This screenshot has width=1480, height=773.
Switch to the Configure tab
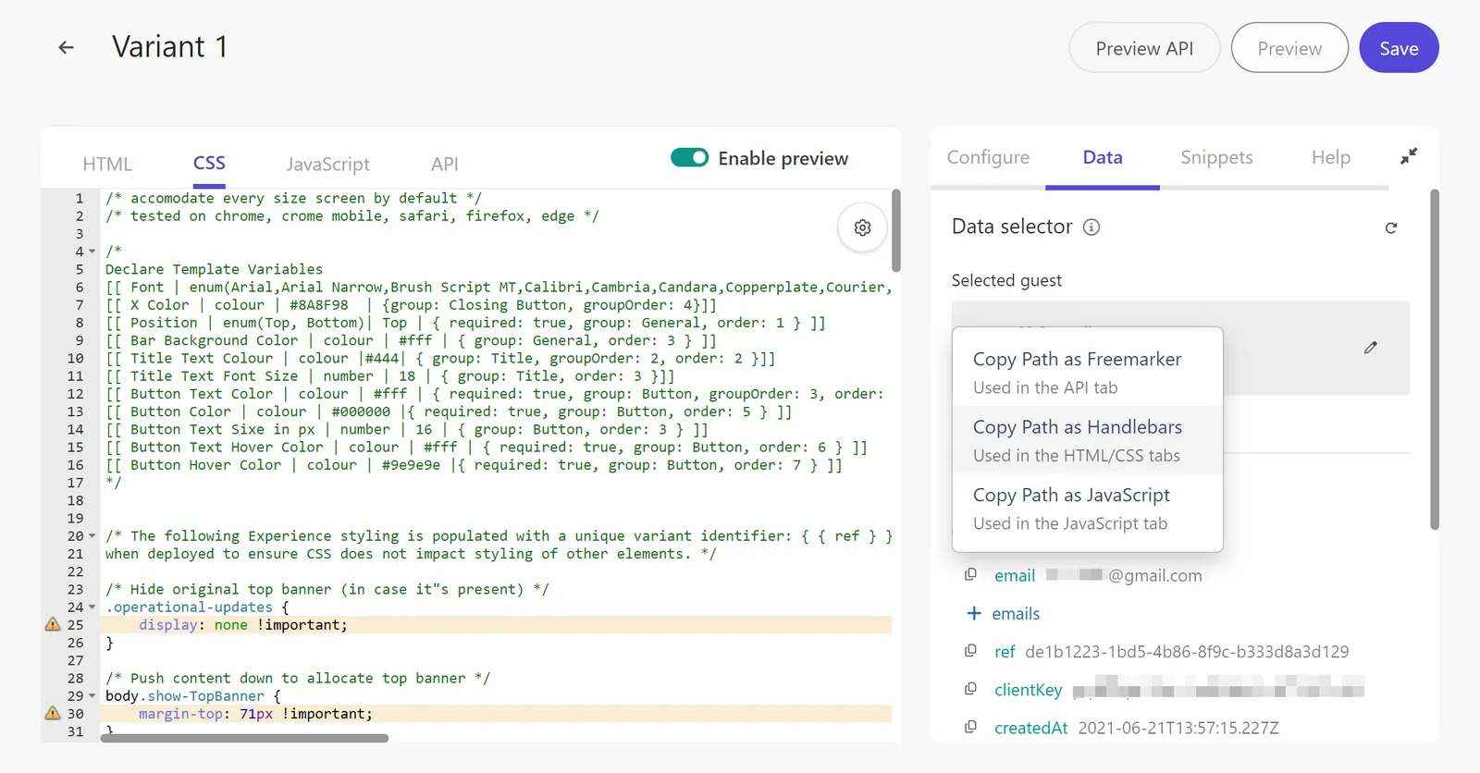coord(988,157)
